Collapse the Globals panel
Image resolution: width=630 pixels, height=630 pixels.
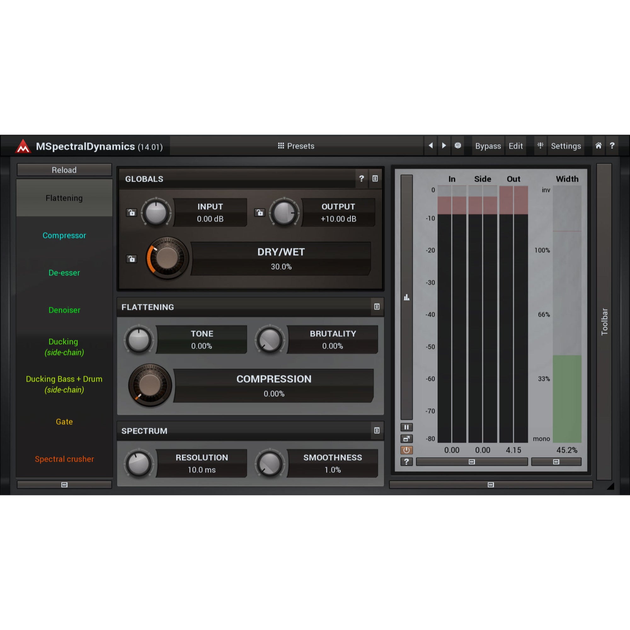(x=375, y=178)
